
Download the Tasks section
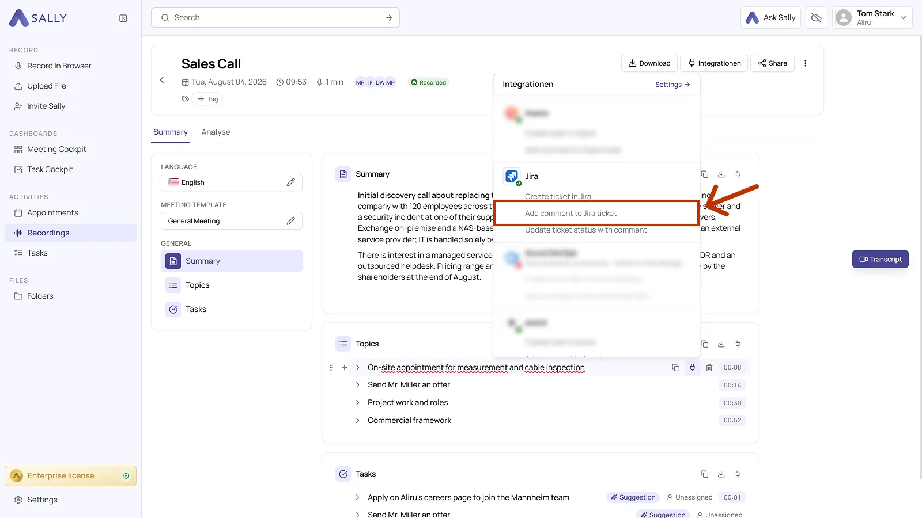pyautogui.click(x=721, y=474)
